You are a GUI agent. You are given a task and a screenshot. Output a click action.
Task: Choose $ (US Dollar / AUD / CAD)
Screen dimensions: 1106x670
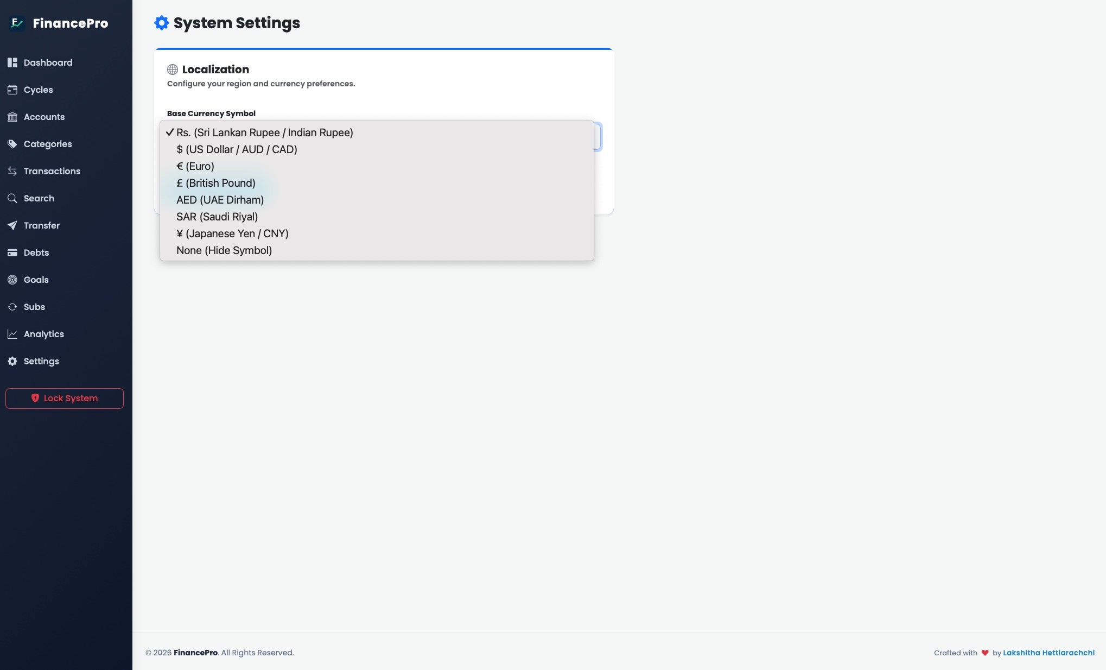coord(377,149)
